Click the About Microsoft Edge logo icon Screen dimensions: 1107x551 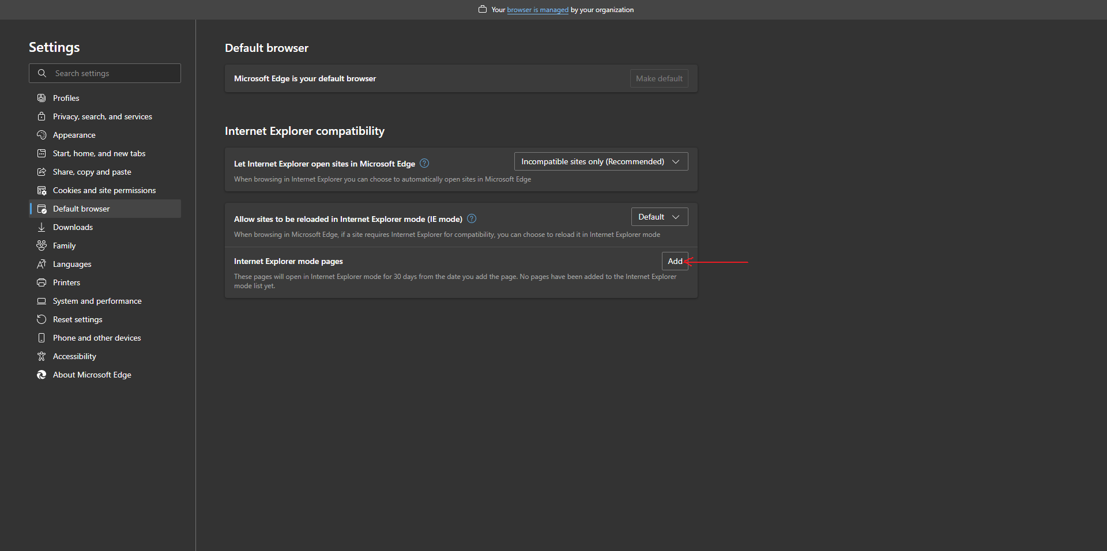coord(42,375)
